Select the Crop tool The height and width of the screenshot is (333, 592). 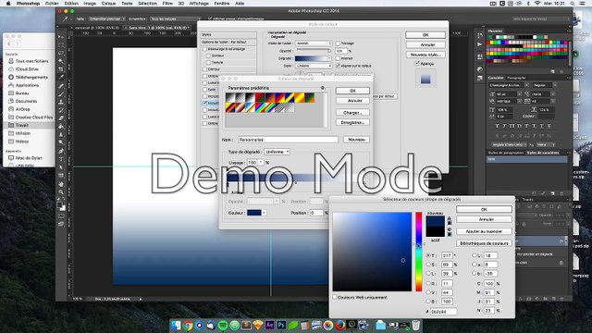pos(61,69)
